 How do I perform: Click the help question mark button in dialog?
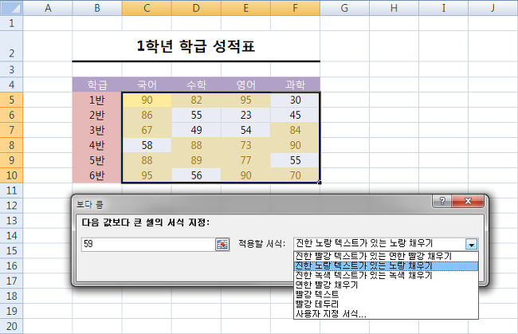(442, 201)
